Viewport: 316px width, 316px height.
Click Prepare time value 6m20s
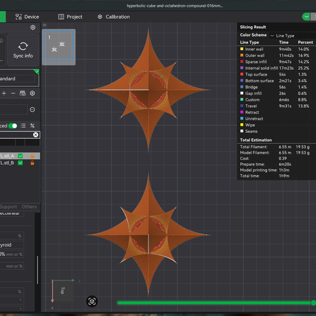click(285, 164)
